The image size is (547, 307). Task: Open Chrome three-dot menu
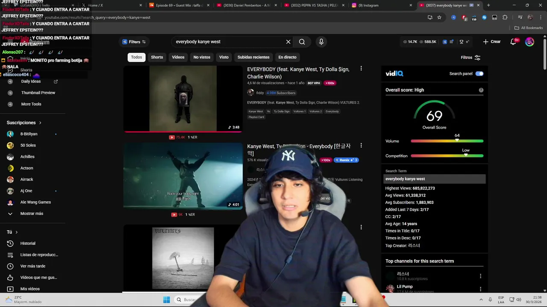click(540, 17)
